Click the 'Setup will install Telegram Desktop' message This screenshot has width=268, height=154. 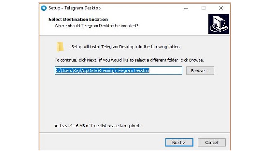coord(126,47)
